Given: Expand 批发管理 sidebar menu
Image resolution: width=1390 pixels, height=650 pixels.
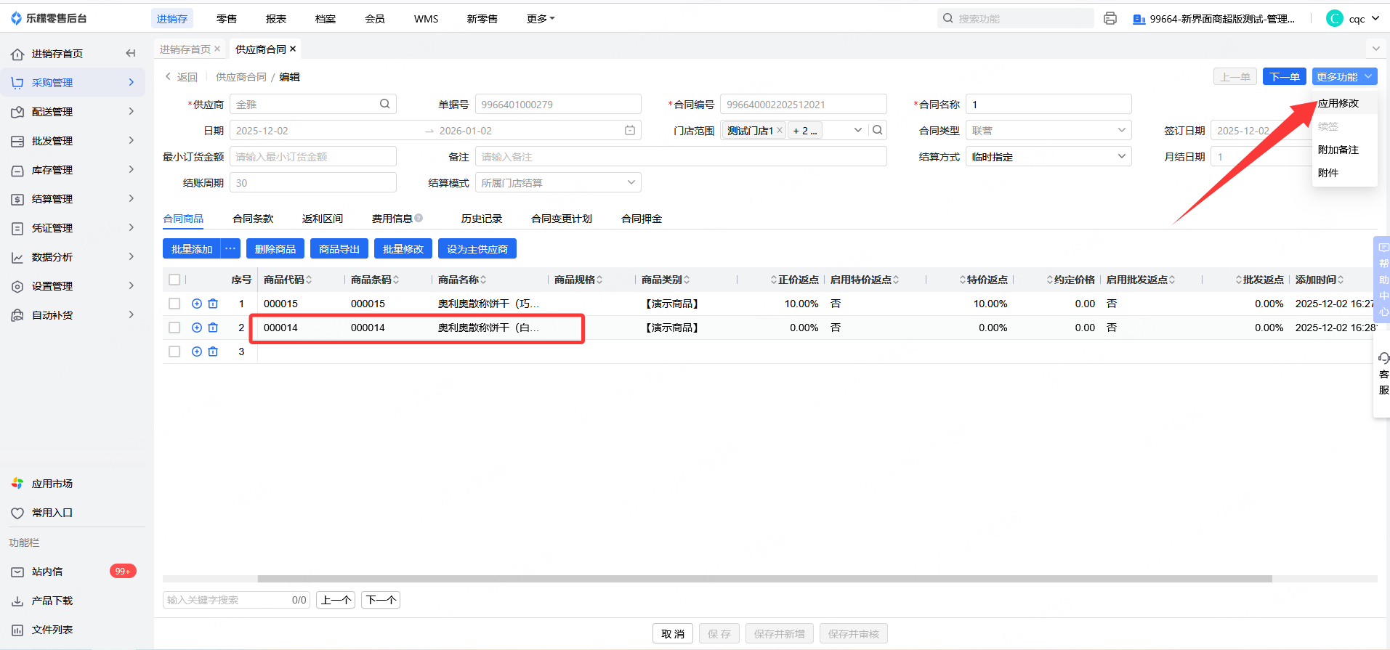Looking at the screenshot, I should [x=73, y=141].
